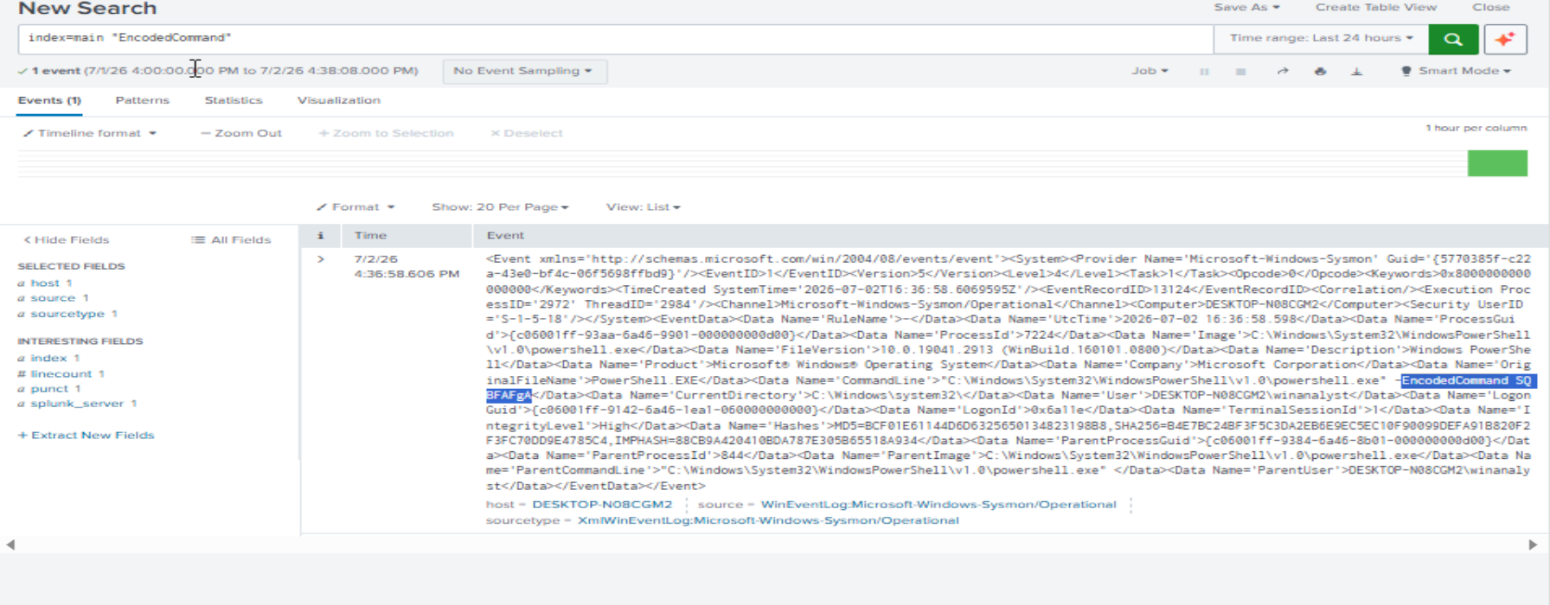The width and height of the screenshot is (1550, 605).
Task: Switch to Visualization tab
Action: [x=339, y=100]
